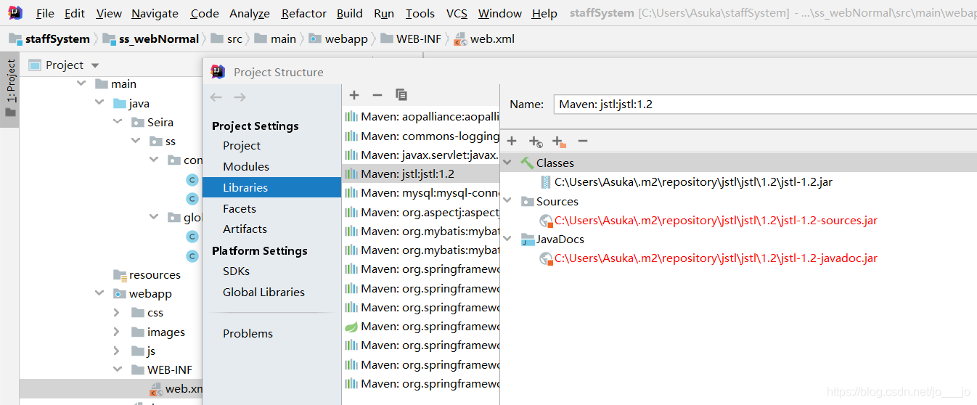
Task: Open the Project view dropdown
Action: (95, 65)
